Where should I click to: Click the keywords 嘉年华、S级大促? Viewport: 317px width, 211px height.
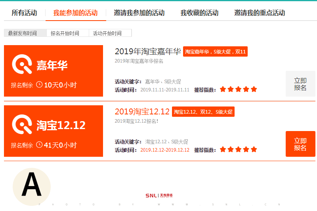pos(163,82)
